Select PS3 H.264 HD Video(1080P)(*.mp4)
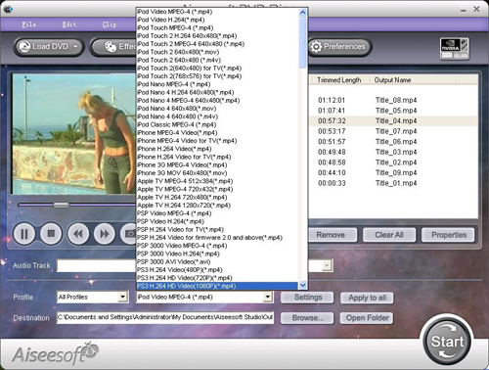Viewport: 489px width, 370px height. pos(217,286)
